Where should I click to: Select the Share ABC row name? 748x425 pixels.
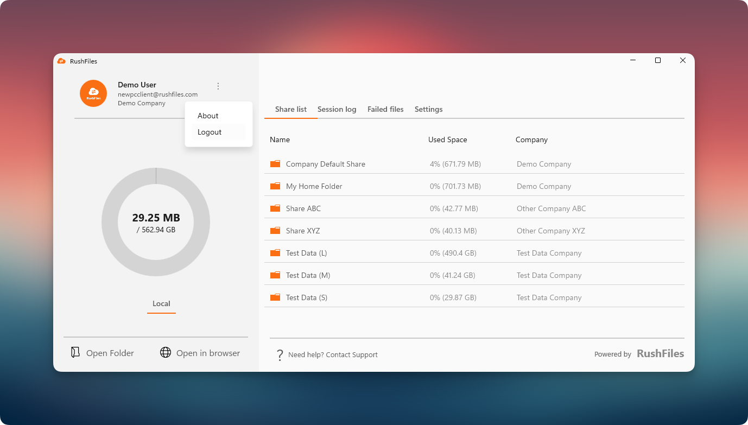tap(303, 208)
